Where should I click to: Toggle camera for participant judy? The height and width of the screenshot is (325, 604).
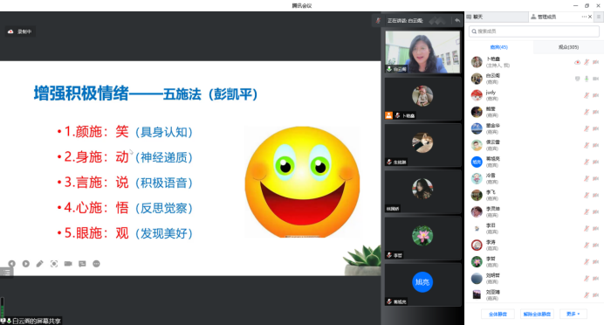[595, 95]
